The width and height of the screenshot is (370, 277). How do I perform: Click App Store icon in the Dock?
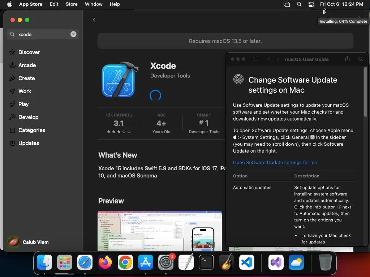[146, 262]
